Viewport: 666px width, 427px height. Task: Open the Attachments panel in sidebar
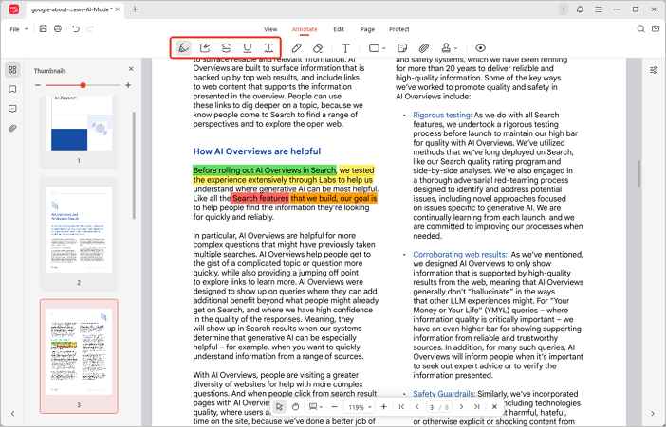tap(12, 129)
